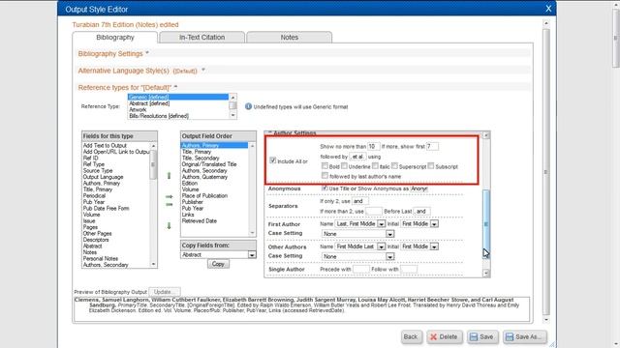Screen dimensions: 620x348
Task: Click the Back button
Action: click(411, 337)
